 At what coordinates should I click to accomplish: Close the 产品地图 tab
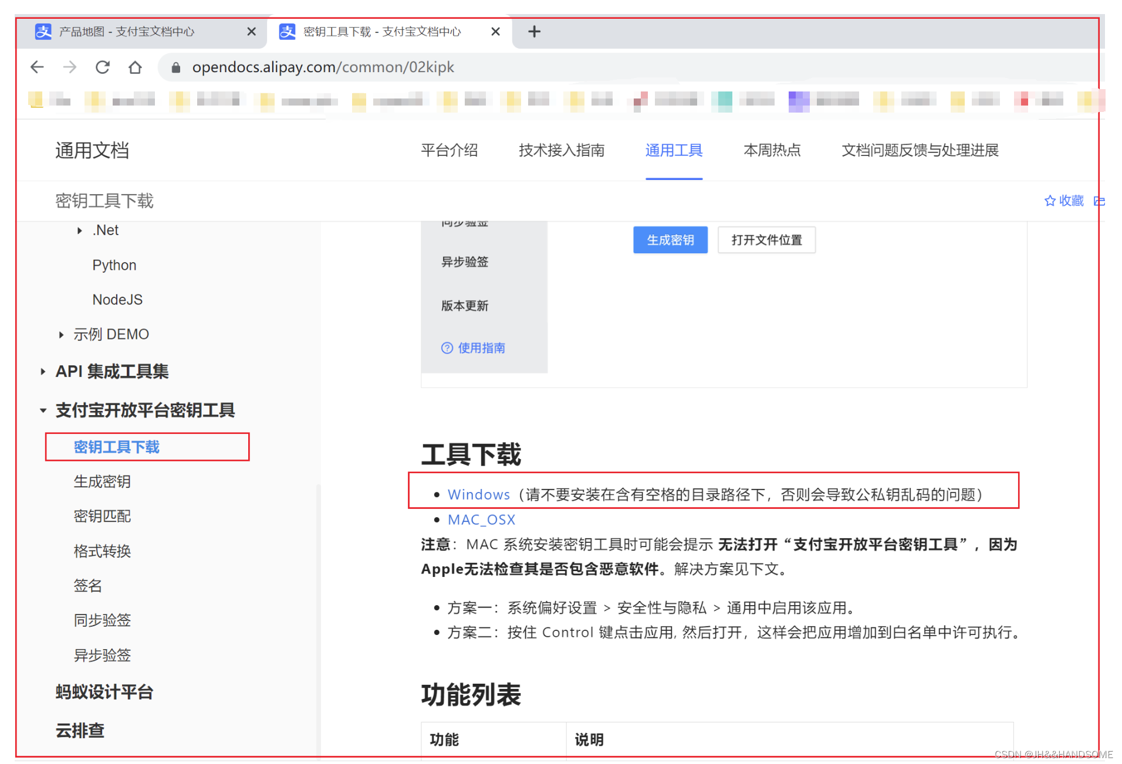pos(251,32)
